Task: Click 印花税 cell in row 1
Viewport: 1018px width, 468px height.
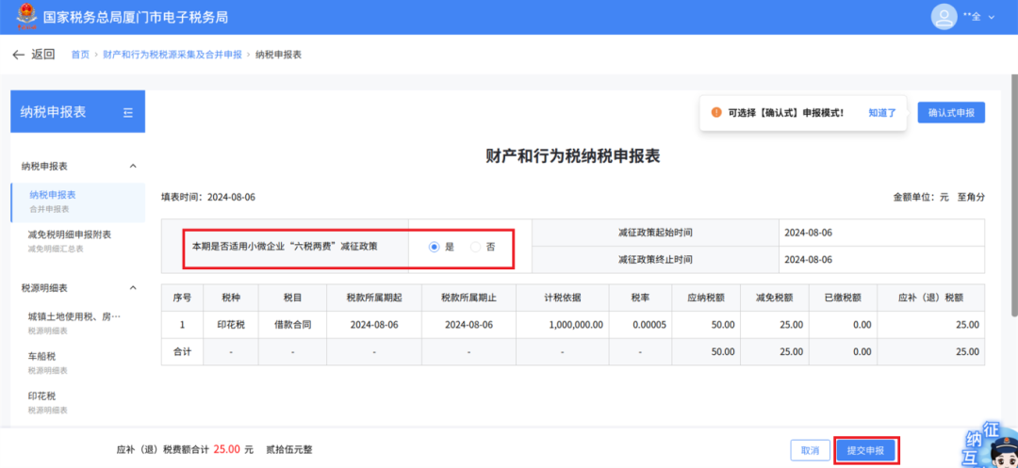Action: tap(231, 325)
